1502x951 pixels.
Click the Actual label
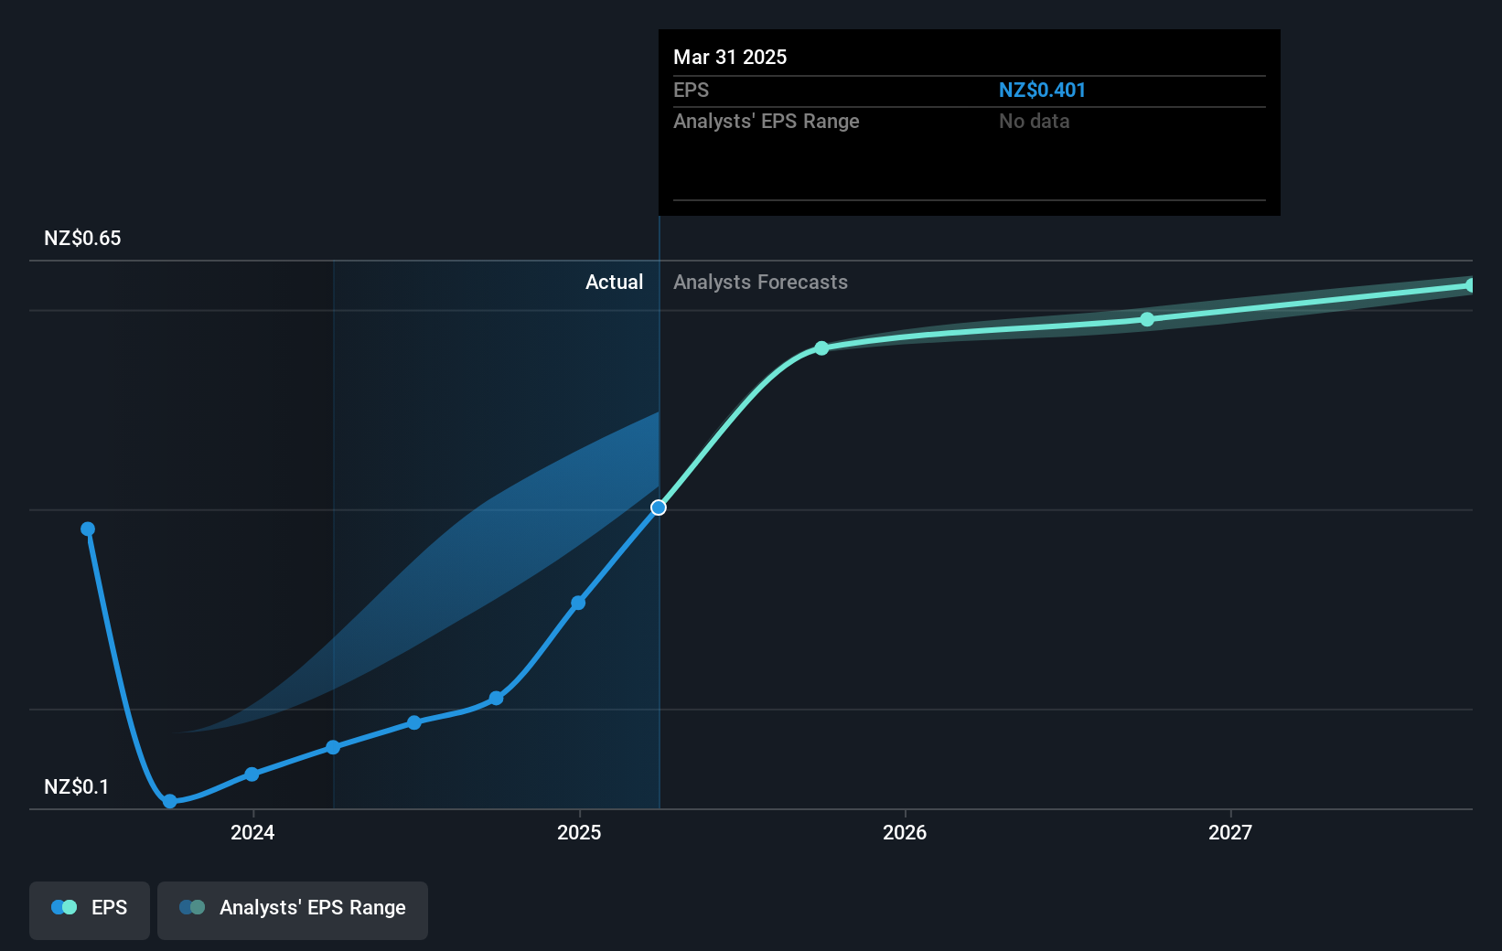[614, 282]
